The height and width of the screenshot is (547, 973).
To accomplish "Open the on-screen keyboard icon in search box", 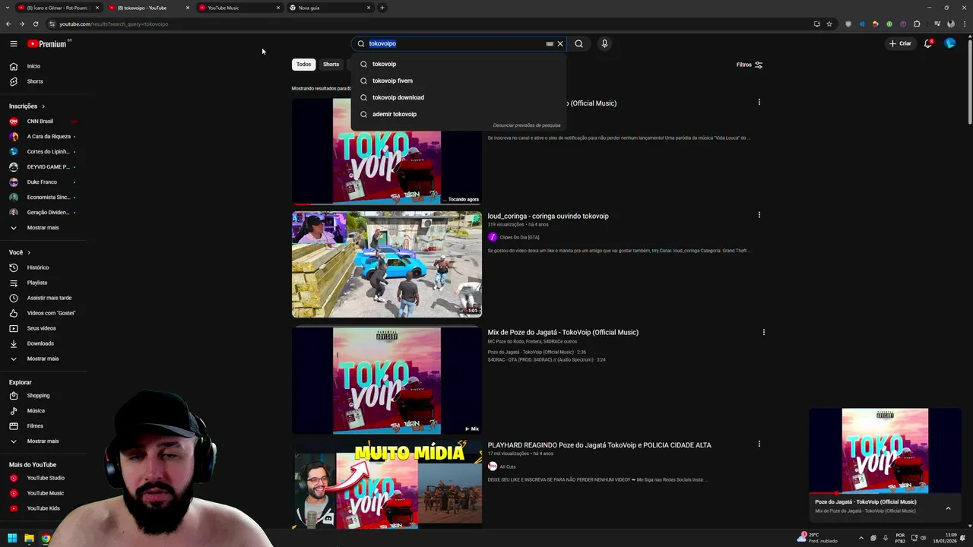I will [550, 44].
